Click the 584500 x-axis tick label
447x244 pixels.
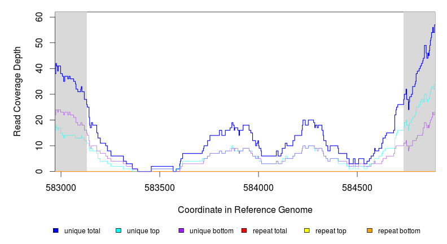coord(357,186)
